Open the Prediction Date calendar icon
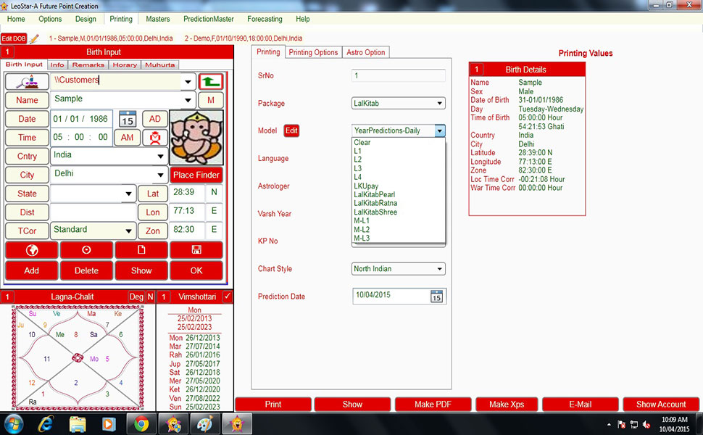 pos(436,297)
